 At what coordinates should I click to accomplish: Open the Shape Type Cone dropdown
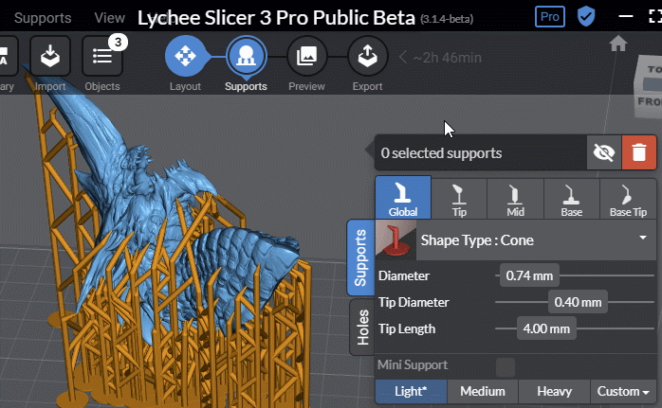[x=536, y=240]
